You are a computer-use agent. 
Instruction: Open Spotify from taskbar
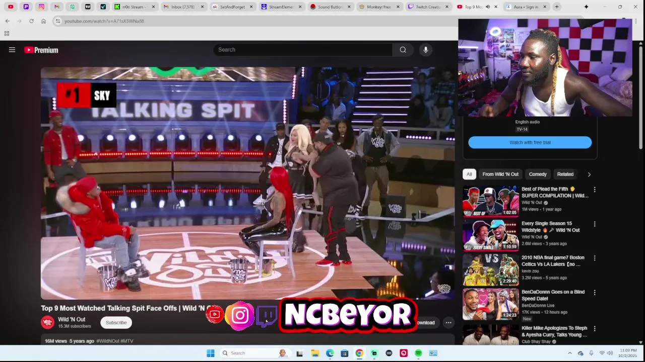[x=418, y=353]
